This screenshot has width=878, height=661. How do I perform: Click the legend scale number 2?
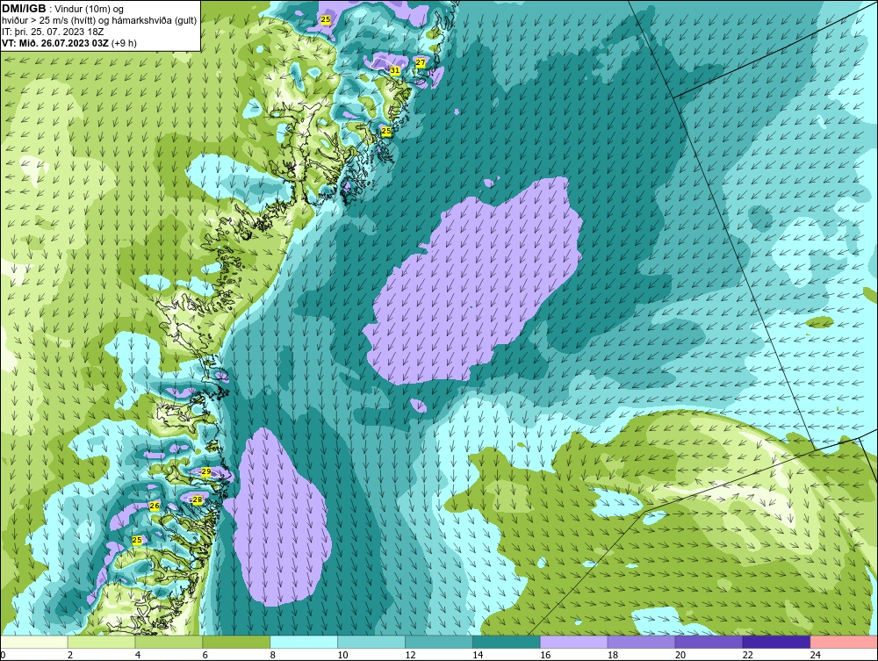(70, 655)
